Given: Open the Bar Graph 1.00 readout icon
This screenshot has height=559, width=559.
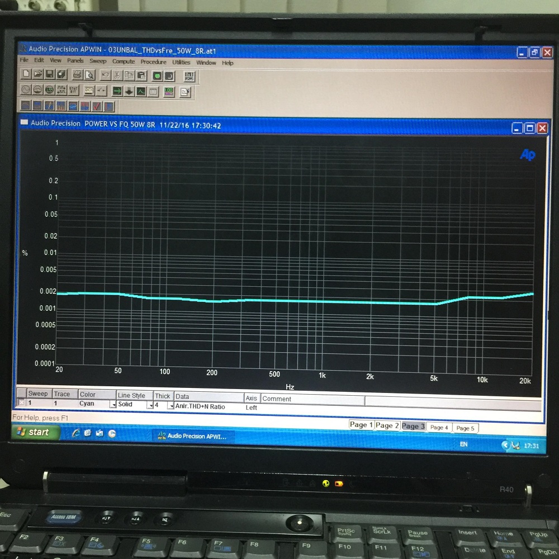Looking at the screenshot, I should pyautogui.click(x=169, y=92).
